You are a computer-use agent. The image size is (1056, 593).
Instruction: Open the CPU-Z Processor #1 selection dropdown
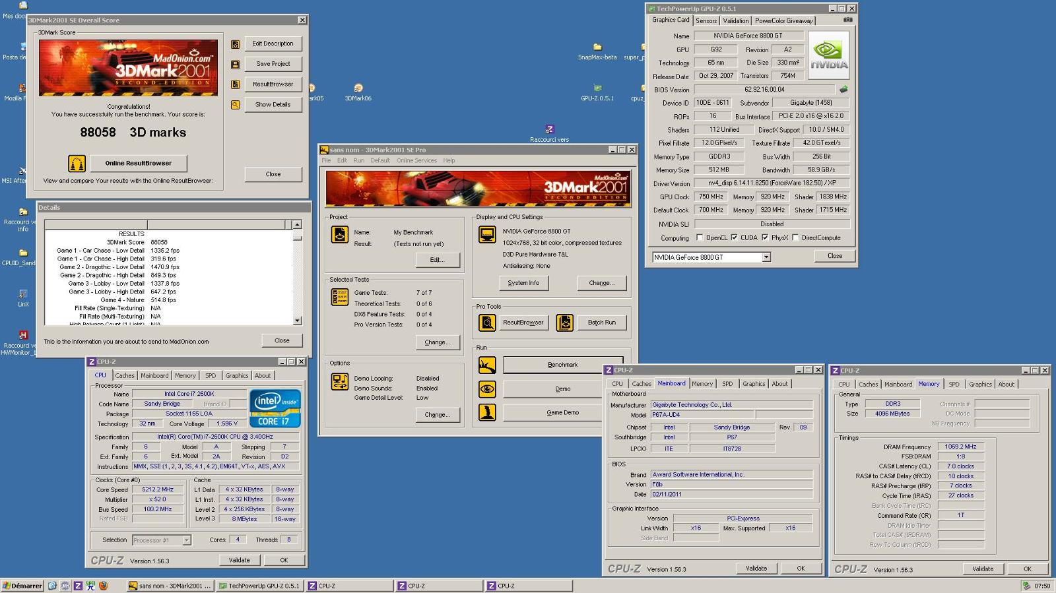[x=187, y=540]
